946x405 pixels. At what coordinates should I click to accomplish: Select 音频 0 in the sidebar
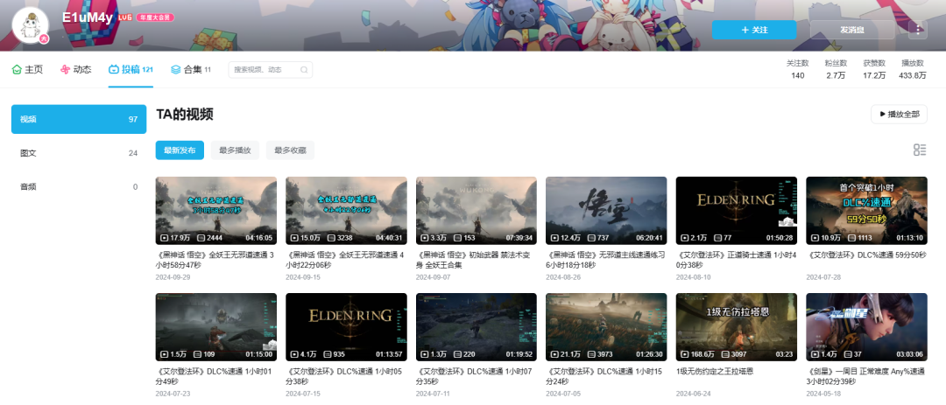[79, 187]
